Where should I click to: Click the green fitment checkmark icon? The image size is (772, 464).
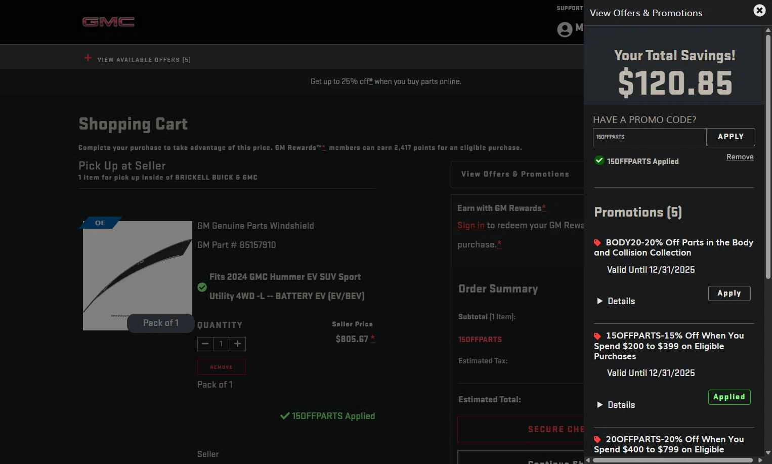pyautogui.click(x=202, y=287)
